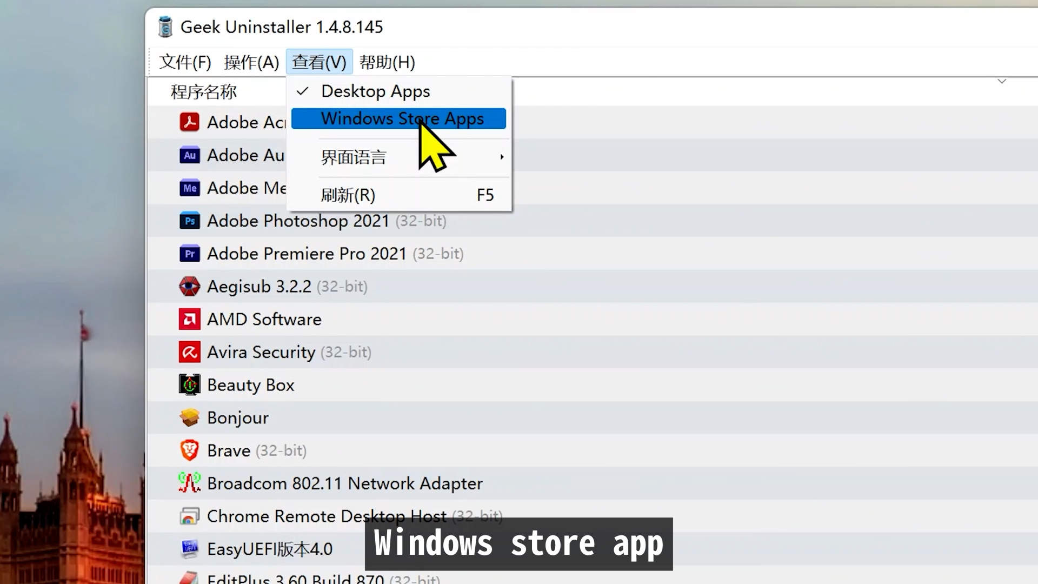
Task: Select the Bonjour list entry
Action: click(x=238, y=418)
